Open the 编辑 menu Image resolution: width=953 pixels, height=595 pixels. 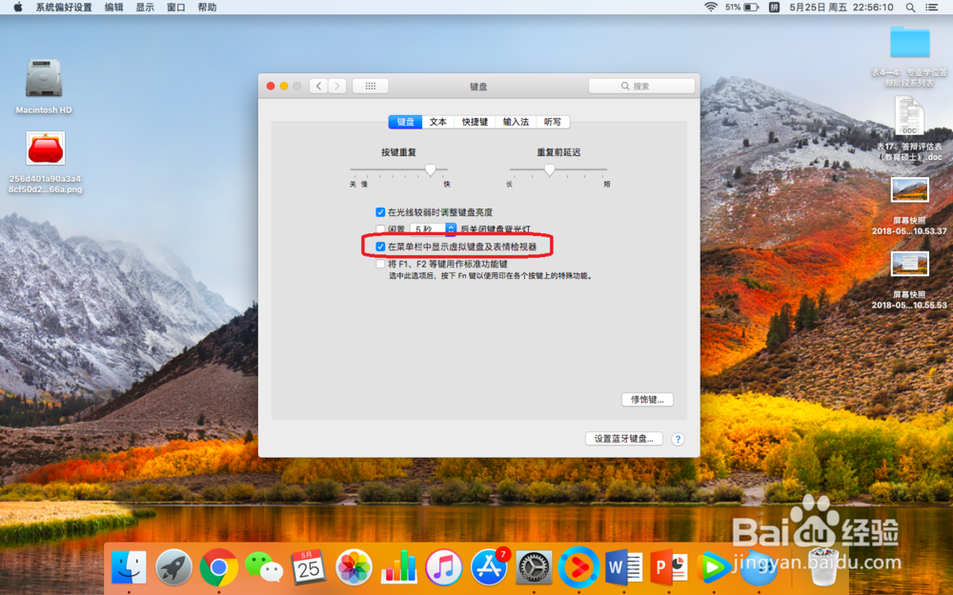(113, 8)
